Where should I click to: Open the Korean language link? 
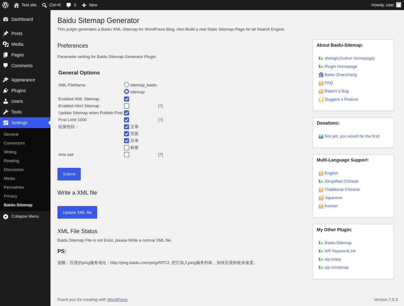tap(331, 206)
